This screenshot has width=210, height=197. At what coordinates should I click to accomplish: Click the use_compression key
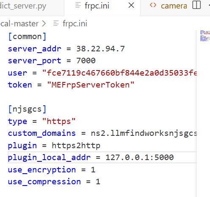44,182
